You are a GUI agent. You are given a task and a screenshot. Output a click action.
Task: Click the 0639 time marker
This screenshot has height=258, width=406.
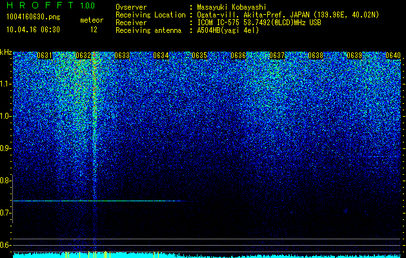pyautogui.click(x=354, y=55)
